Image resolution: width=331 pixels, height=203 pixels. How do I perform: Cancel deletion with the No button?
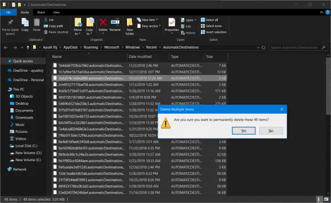click(271, 131)
